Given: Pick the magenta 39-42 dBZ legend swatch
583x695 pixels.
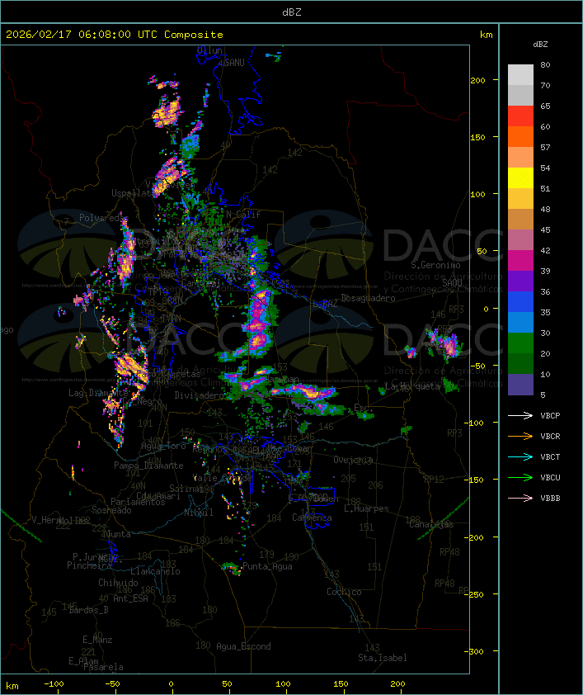Looking at the screenshot, I should (x=520, y=261).
